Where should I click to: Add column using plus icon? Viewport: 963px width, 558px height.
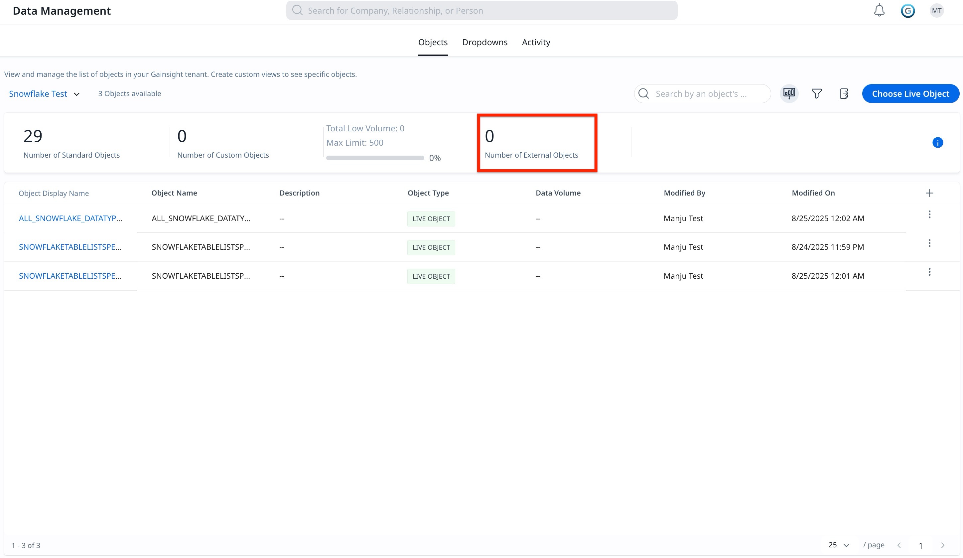[x=929, y=193]
